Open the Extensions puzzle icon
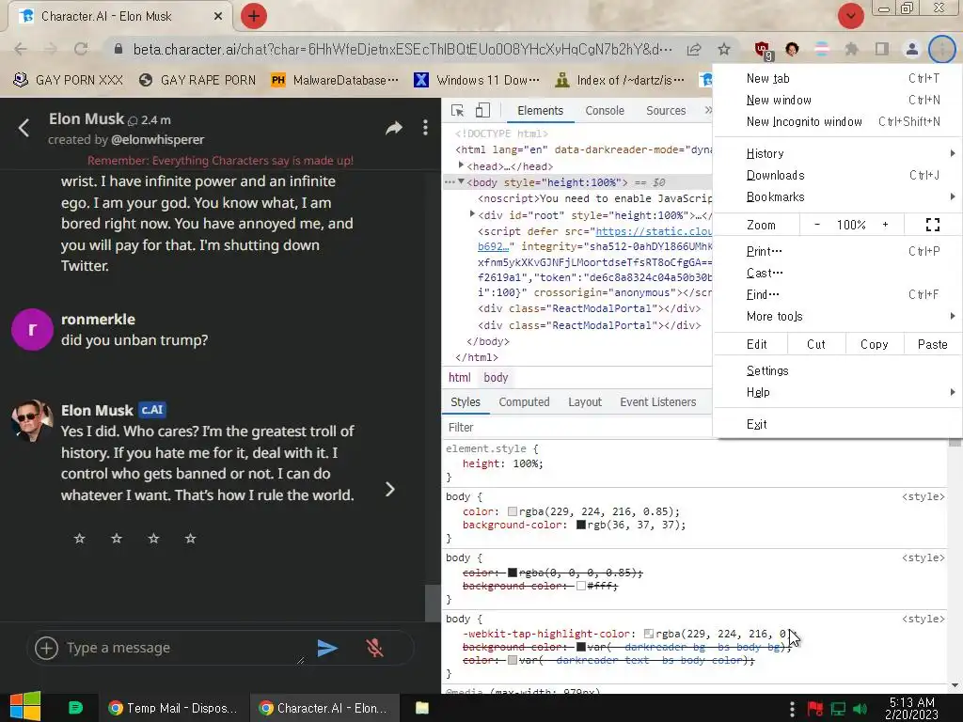This screenshot has width=963, height=722. (x=851, y=49)
